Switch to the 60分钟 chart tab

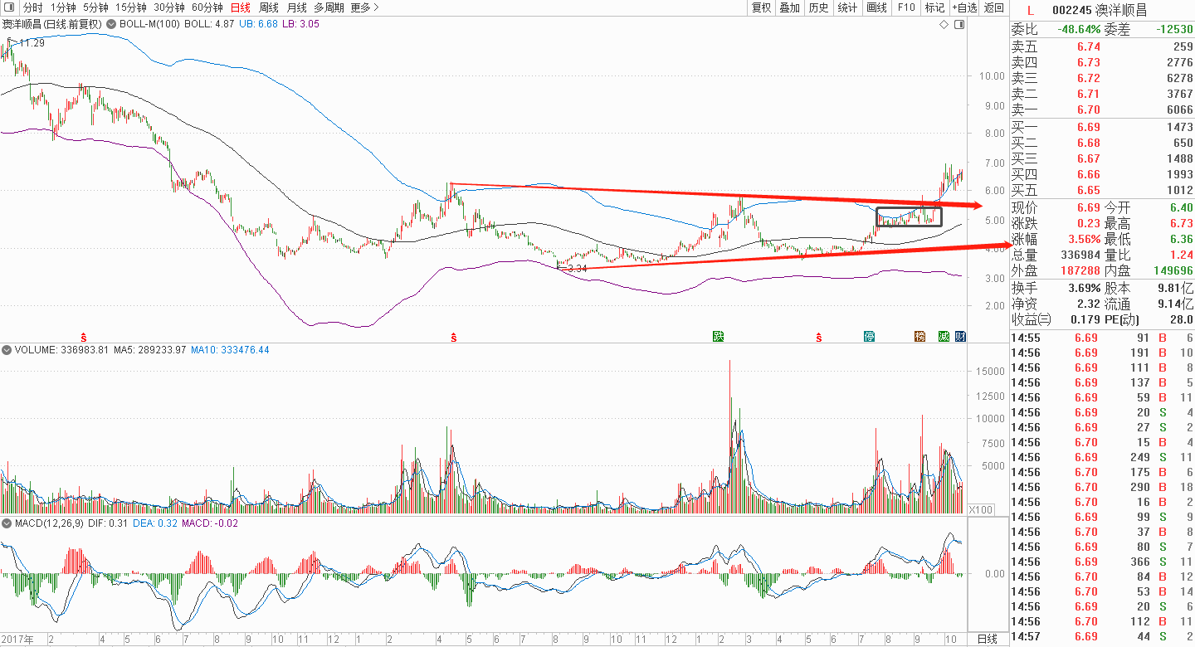(207, 7)
